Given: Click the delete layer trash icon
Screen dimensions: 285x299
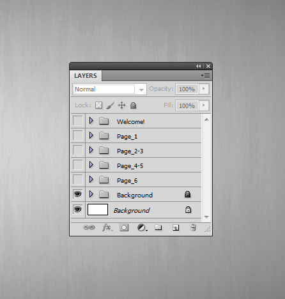Looking at the screenshot, I should [x=193, y=227].
